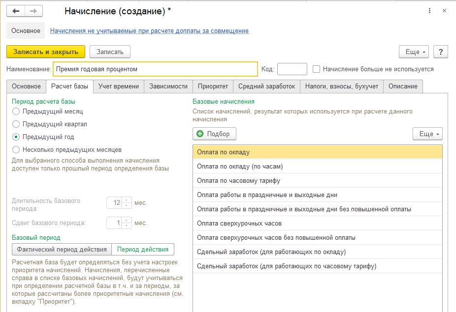The image size is (456, 312).
Task: Open the Налоги, взносы, бухучет tab
Action: coord(341,86)
